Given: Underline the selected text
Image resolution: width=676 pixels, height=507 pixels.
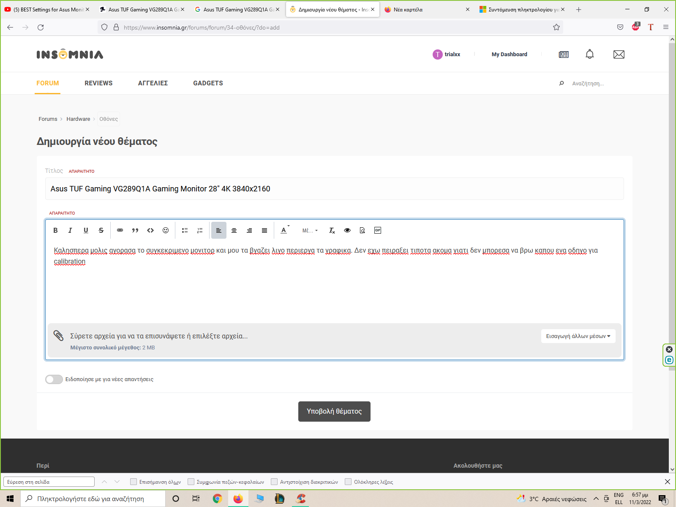Looking at the screenshot, I should point(86,230).
